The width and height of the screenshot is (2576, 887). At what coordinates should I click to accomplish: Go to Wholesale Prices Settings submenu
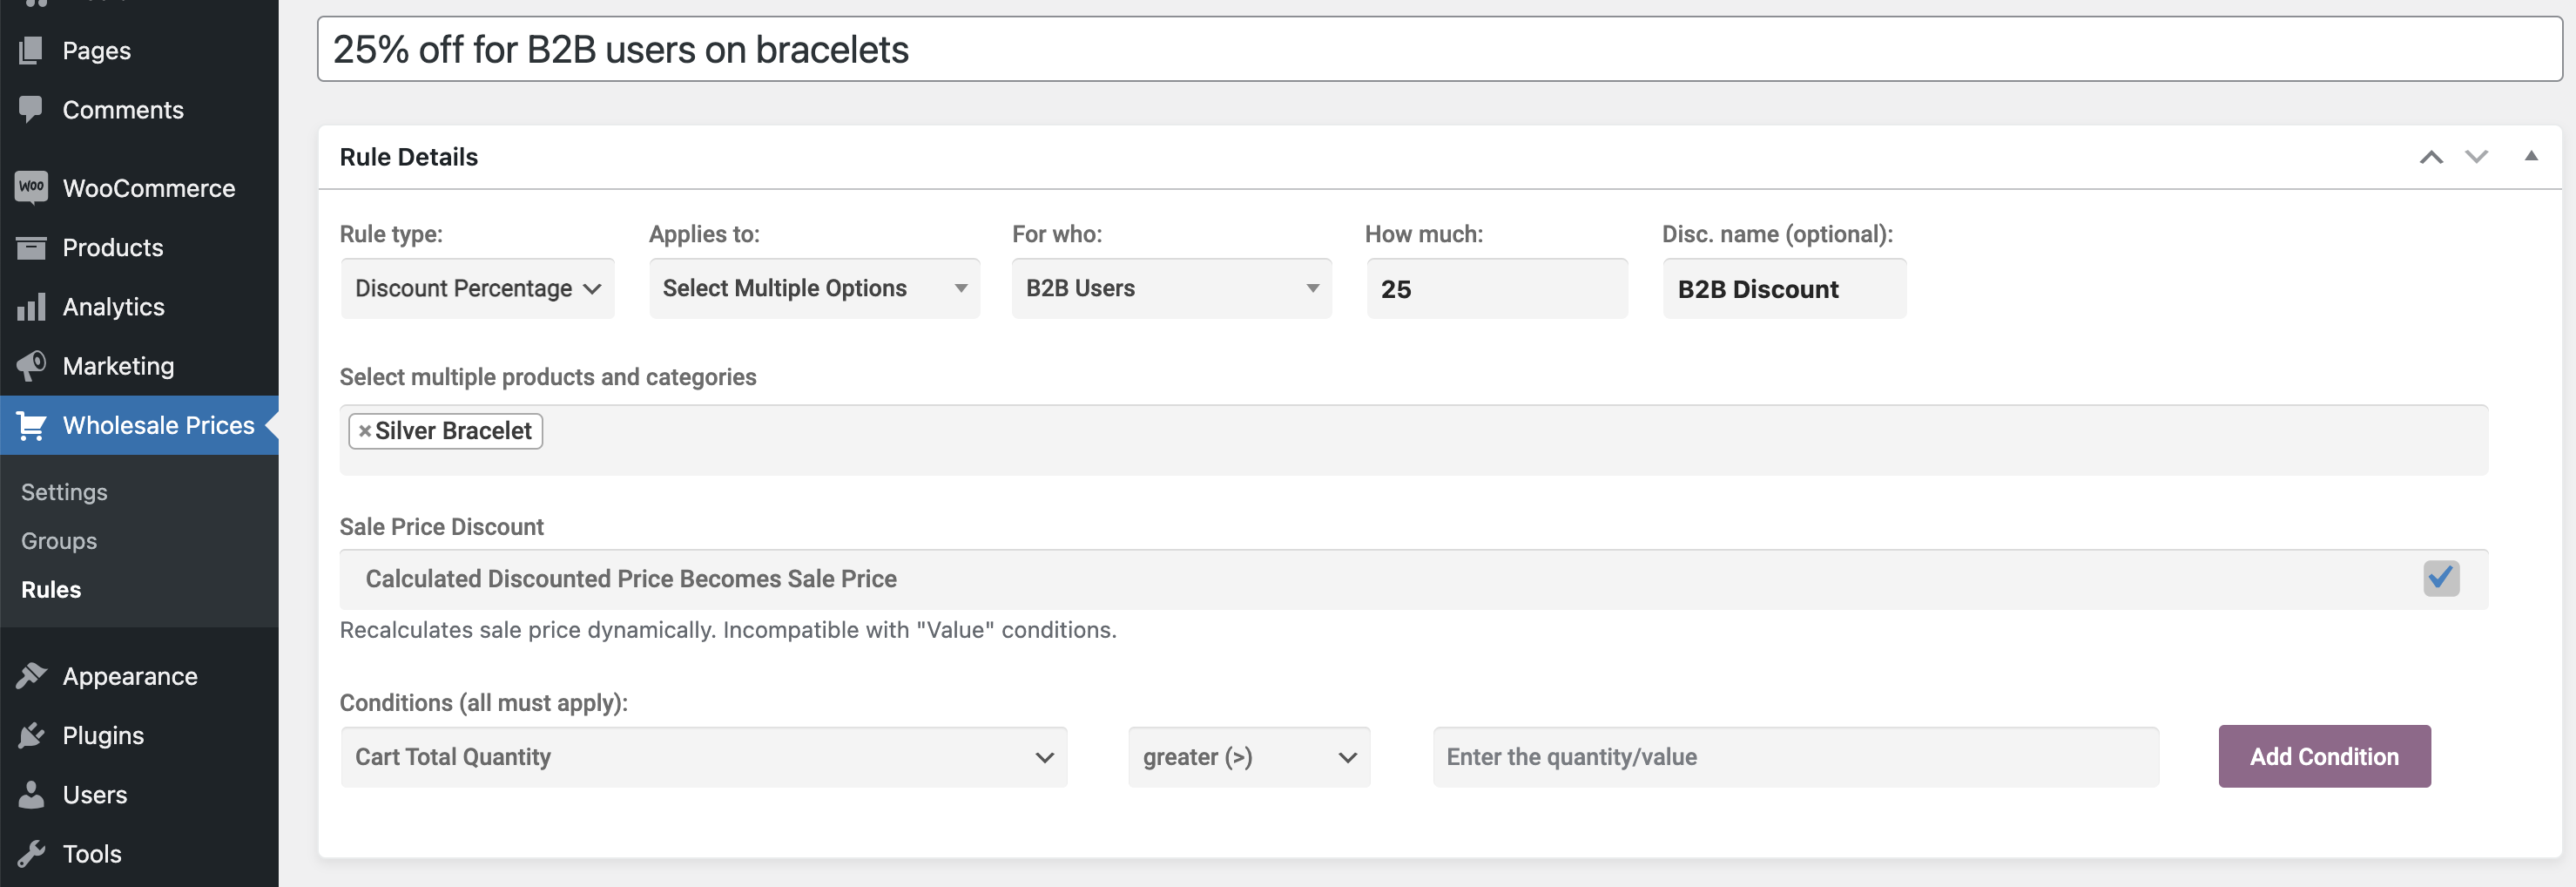(x=64, y=492)
